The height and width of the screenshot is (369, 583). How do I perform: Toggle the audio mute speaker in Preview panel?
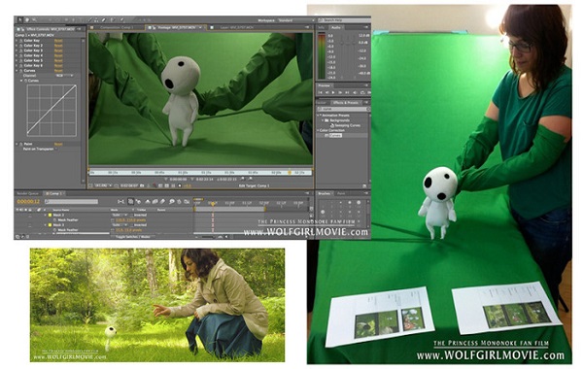(355, 92)
